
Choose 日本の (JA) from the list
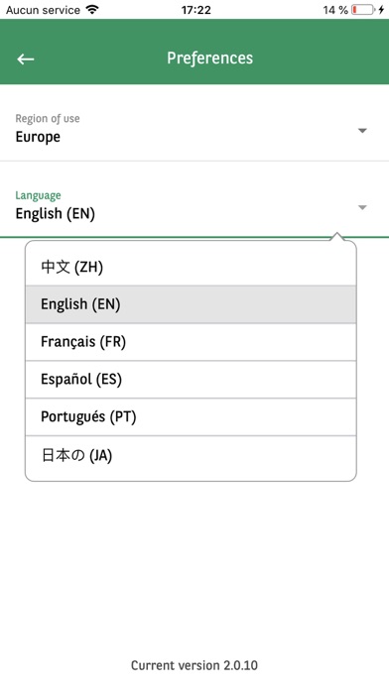191,455
